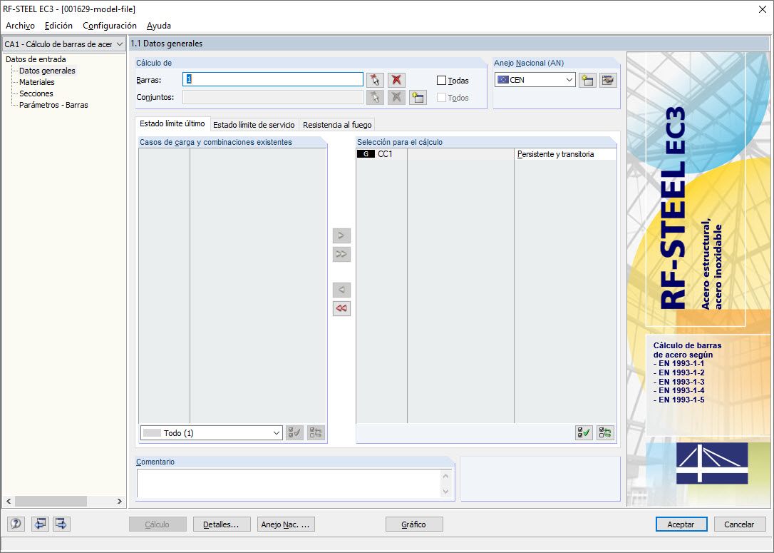The width and height of the screenshot is (774, 553).
Task: Clear Barras selection with red X icon
Action: point(396,80)
